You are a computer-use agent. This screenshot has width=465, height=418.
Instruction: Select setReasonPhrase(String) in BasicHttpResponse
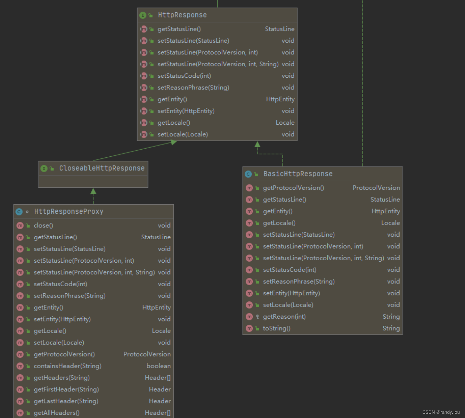click(x=299, y=281)
